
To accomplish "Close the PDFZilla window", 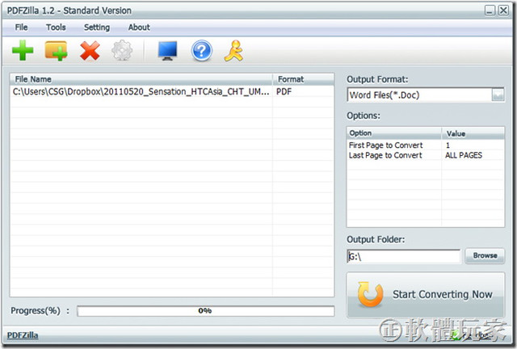I will click(x=503, y=11).
